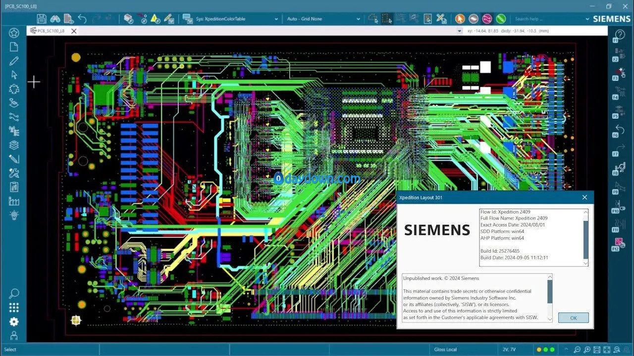The image size is (634, 356).
Task: Click the fit view icon in status bar
Action: [598, 350]
